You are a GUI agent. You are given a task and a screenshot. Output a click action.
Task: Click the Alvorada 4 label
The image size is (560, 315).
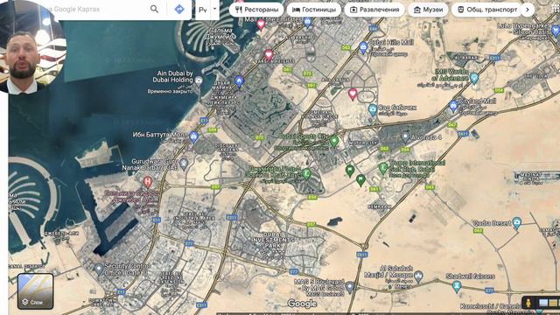[426, 137]
